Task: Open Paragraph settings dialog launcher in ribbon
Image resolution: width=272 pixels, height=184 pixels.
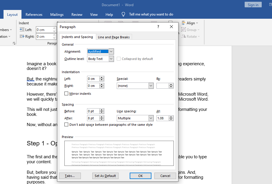Action: coord(14,43)
